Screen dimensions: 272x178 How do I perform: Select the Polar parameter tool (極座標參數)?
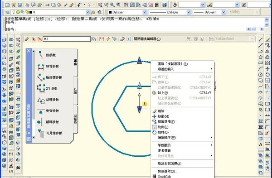[49, 77]
